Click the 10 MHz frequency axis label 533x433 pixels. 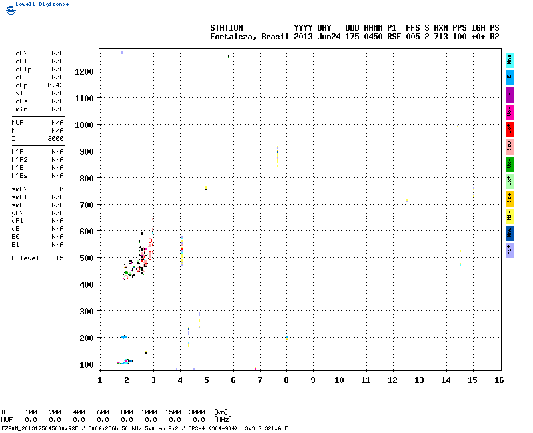(339, 380)
